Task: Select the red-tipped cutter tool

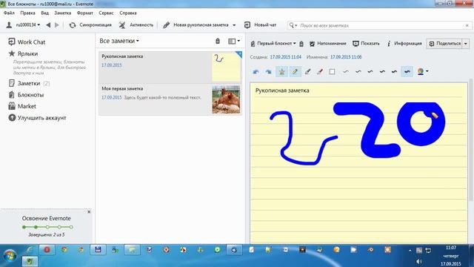Action: coord(320,72)
